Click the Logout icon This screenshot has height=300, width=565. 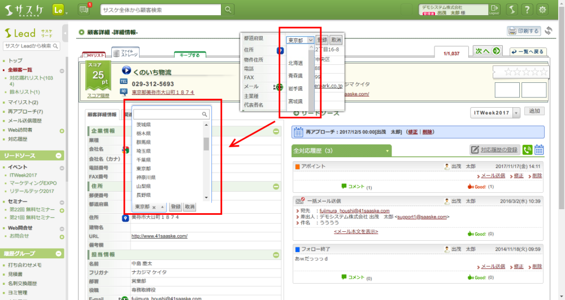point(494,10)
